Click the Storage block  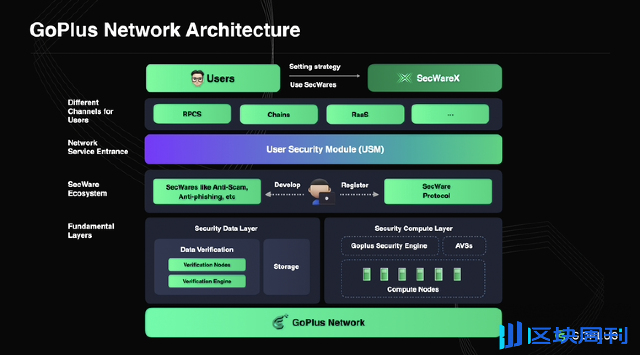click(x=287, y=266)
